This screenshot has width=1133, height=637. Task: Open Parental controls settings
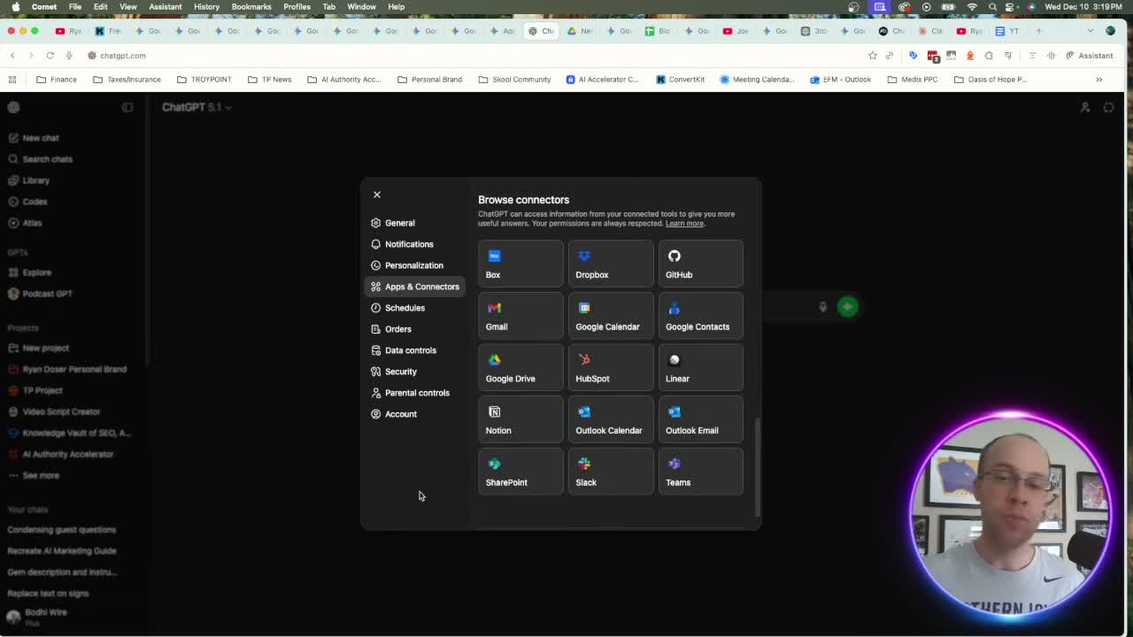[414, 393]
